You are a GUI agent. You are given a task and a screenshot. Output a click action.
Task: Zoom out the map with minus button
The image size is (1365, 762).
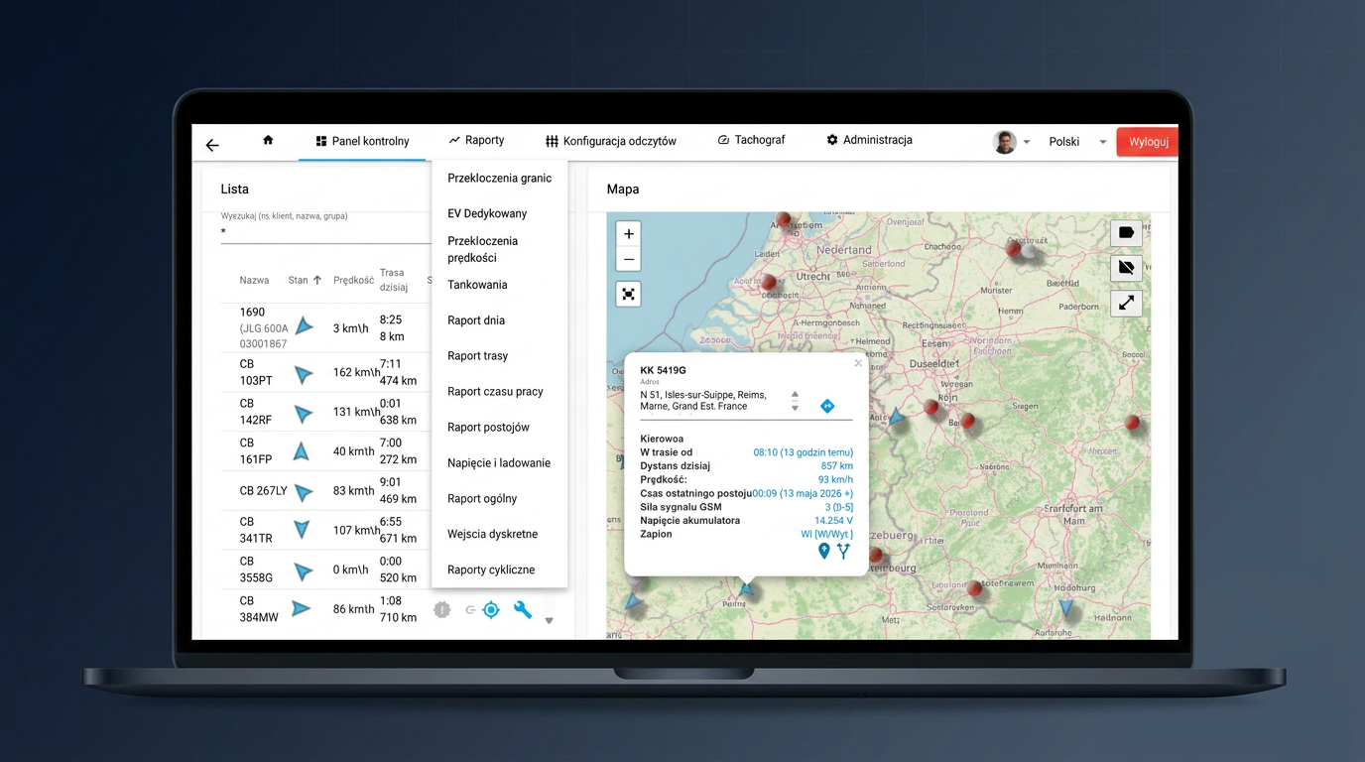pos(628,260)
